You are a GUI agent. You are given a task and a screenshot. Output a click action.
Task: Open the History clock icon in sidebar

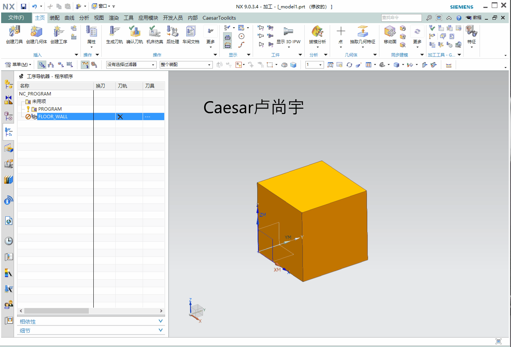(8, 241)
